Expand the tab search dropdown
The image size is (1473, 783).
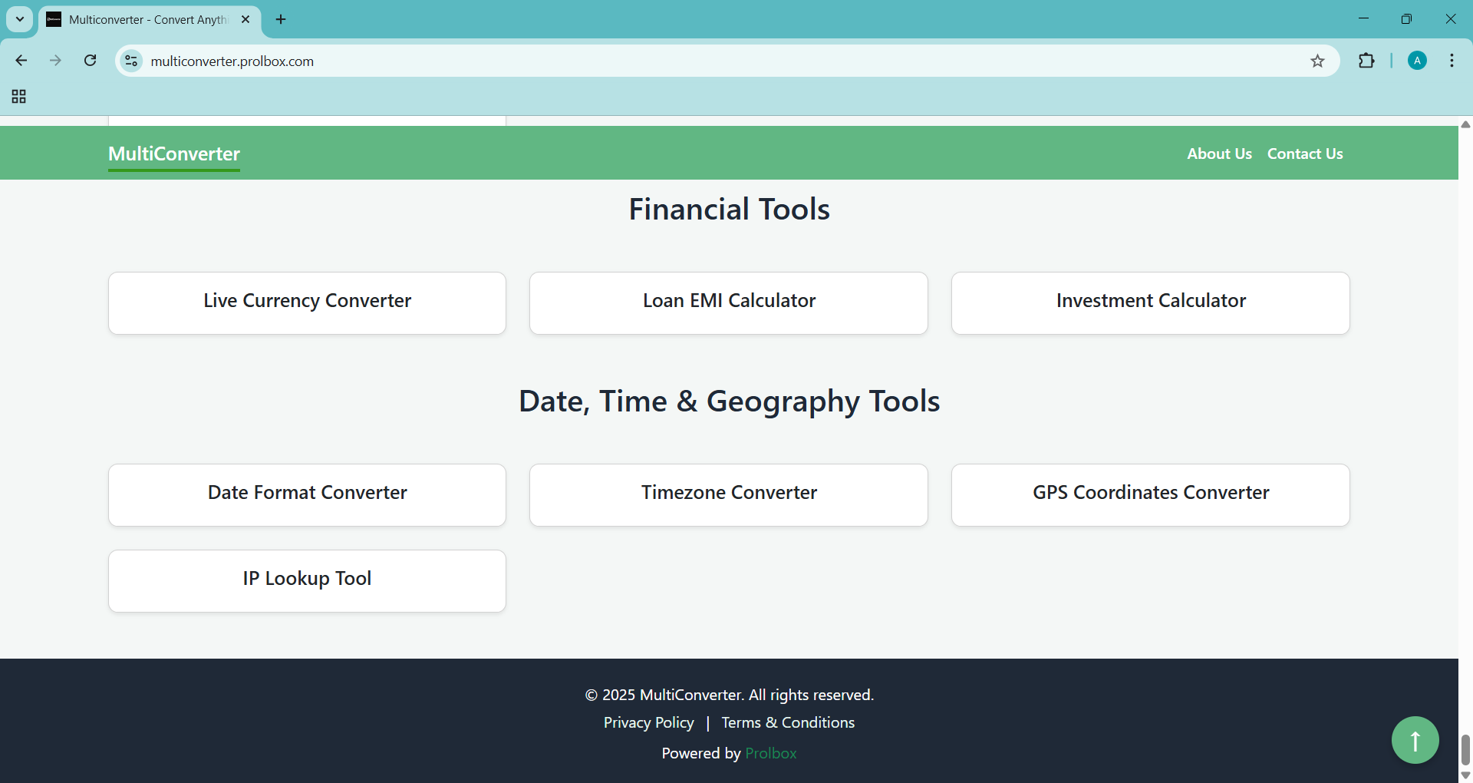click(20, 19)
